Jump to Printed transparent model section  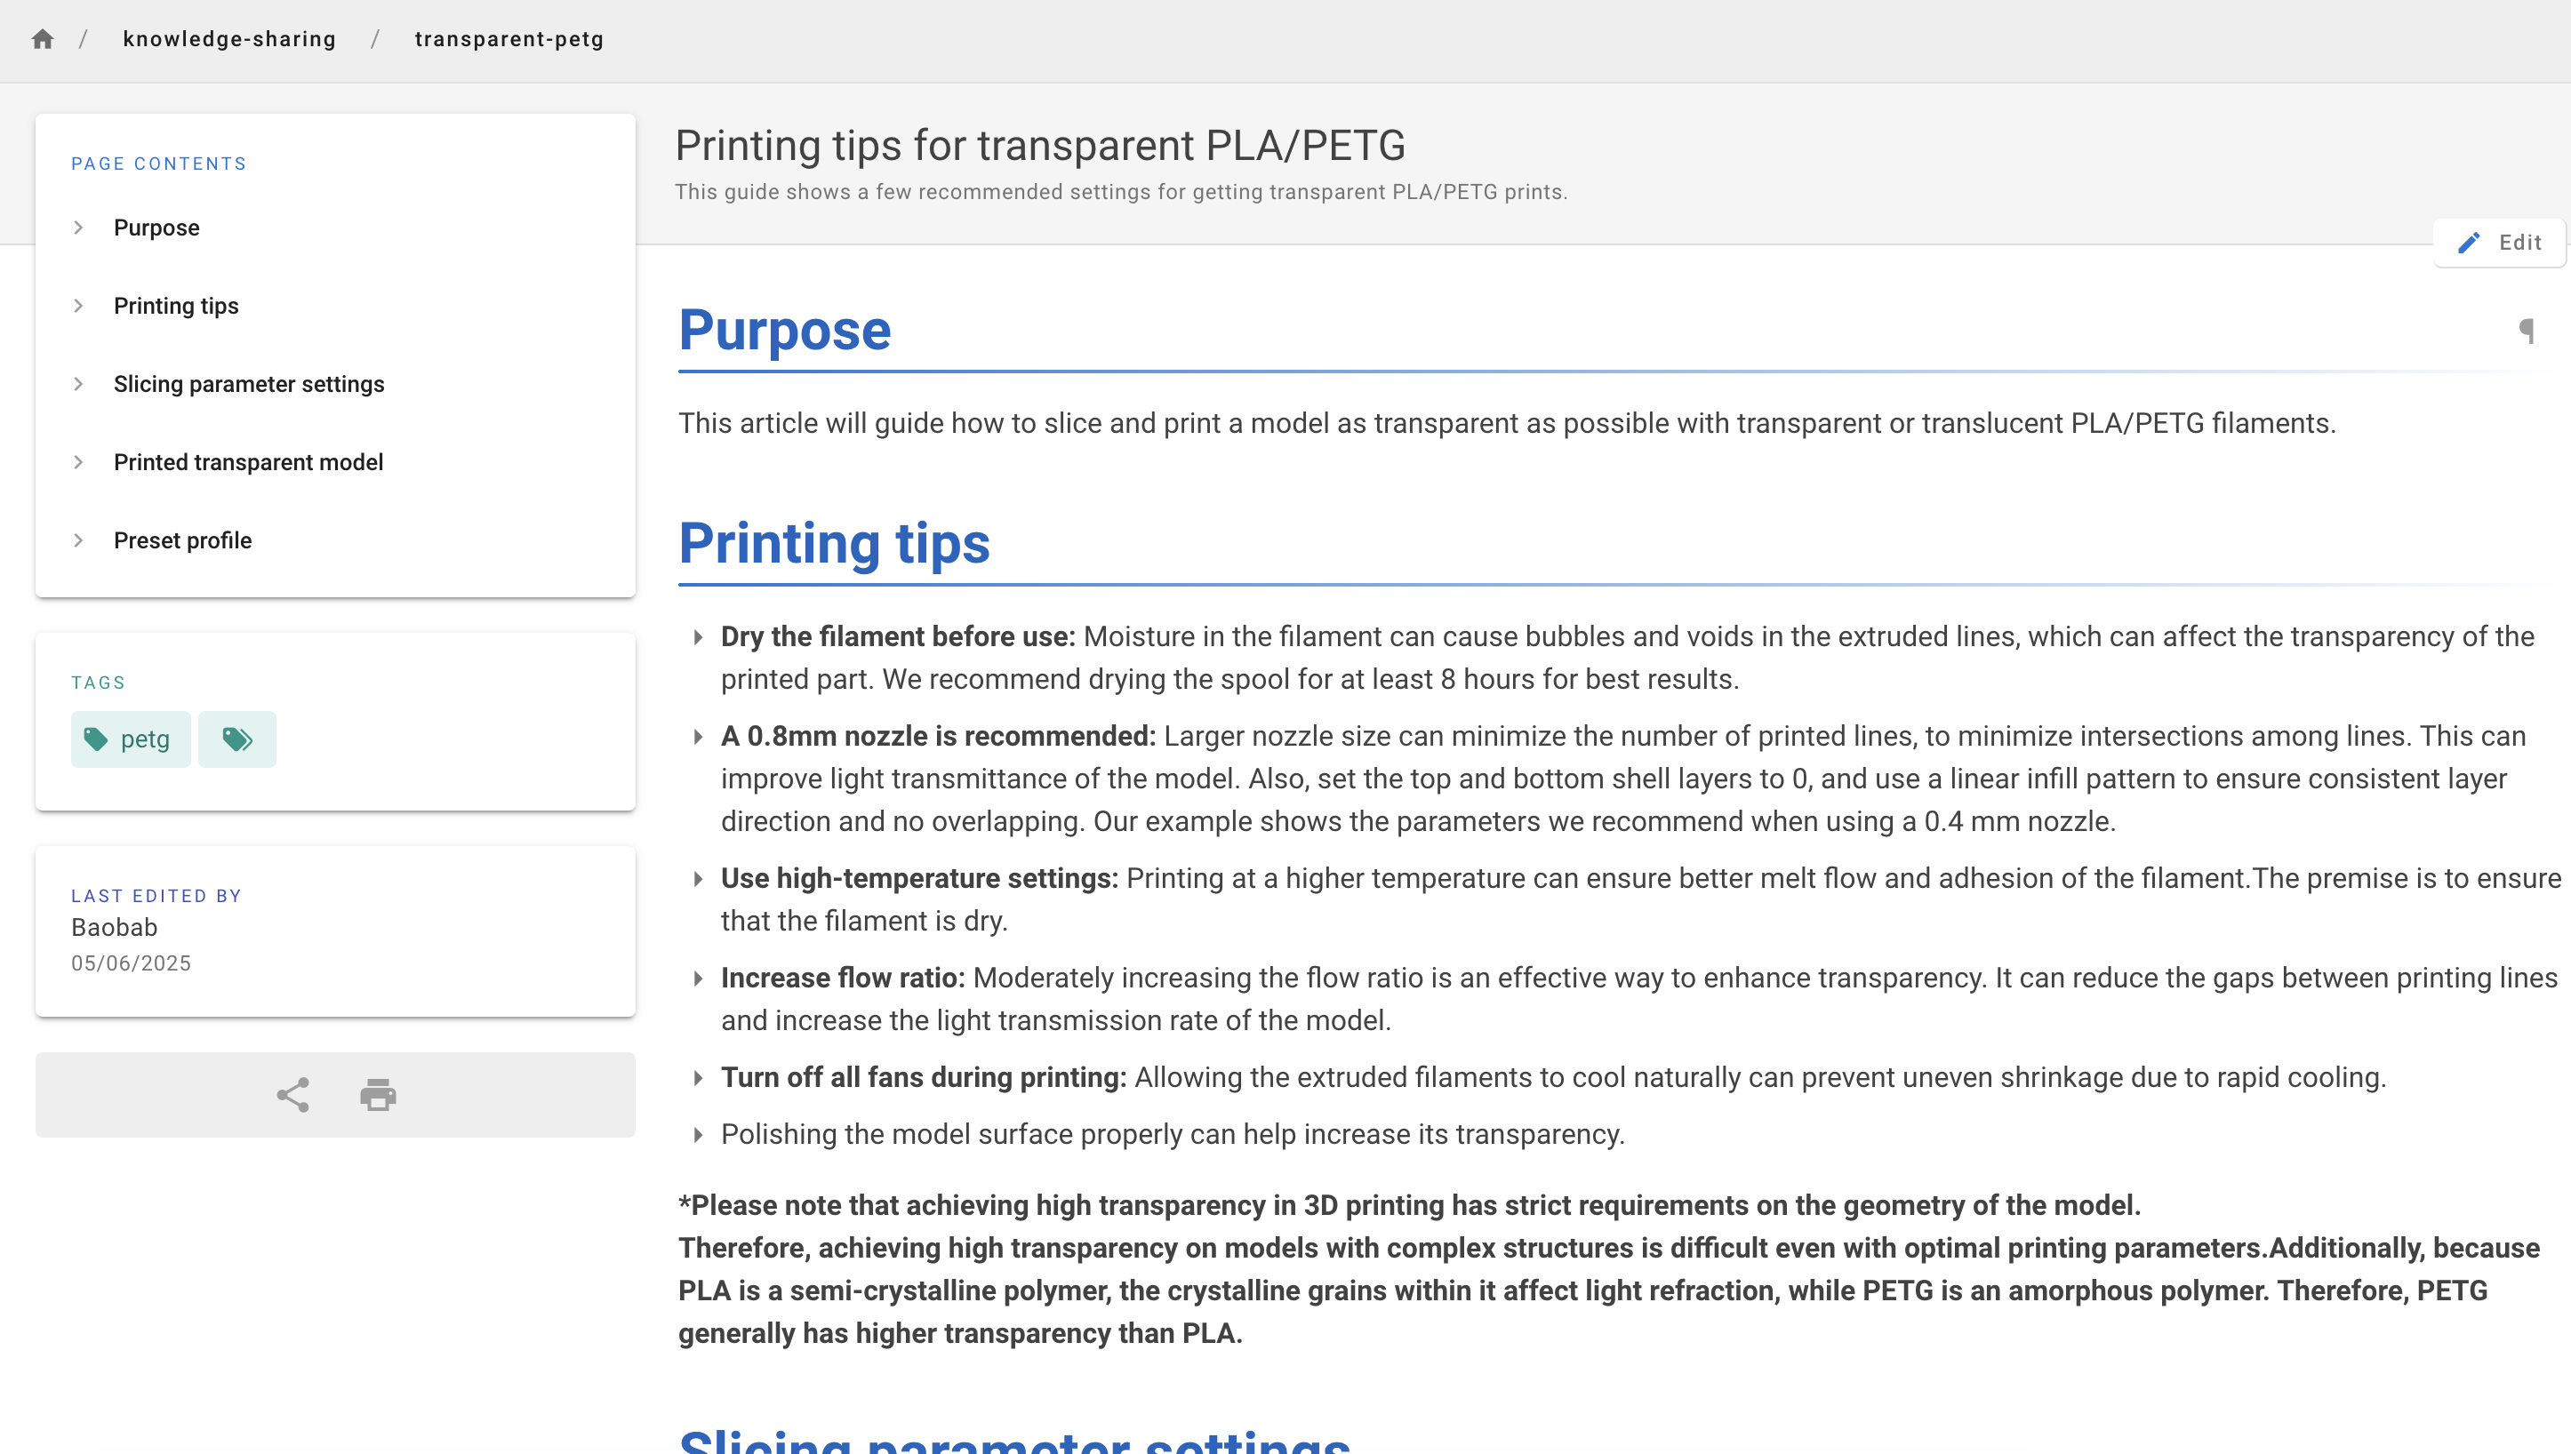(248, 462)
